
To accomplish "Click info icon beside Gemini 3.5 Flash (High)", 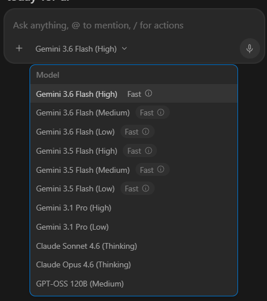I will (148, 150).
